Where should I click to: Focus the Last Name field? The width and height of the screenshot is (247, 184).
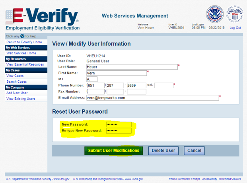[x=132, y=67]
